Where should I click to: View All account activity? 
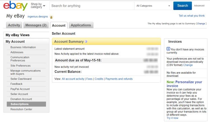click(73, 79)
